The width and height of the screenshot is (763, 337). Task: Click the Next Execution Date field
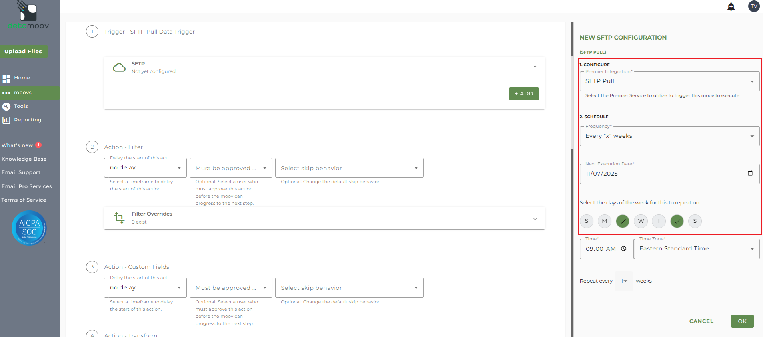tap(660, 174)
